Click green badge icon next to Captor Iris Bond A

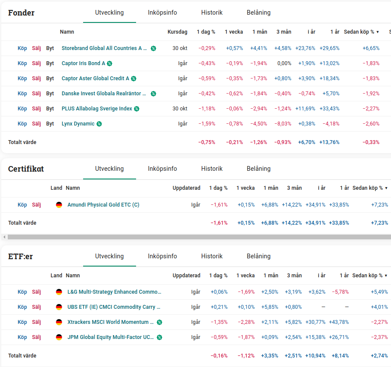tap(109, 63)
